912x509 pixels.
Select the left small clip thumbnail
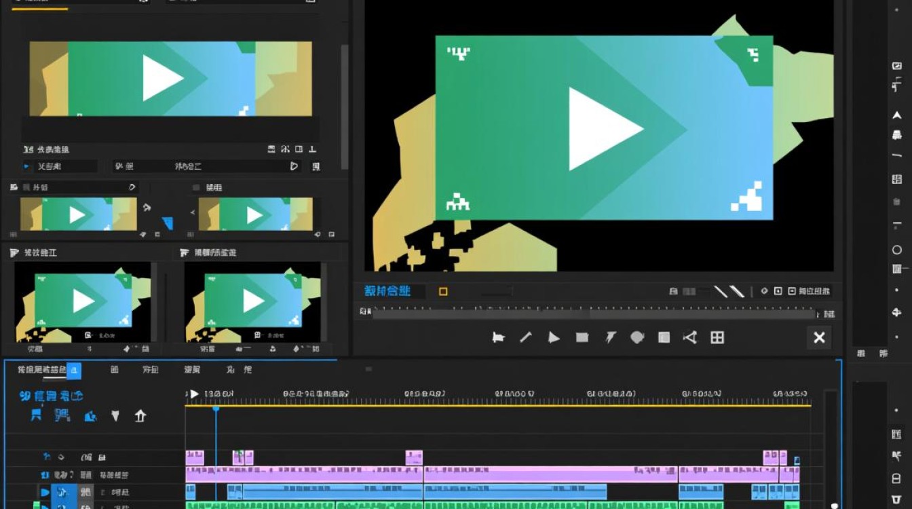tap(78, 214)
